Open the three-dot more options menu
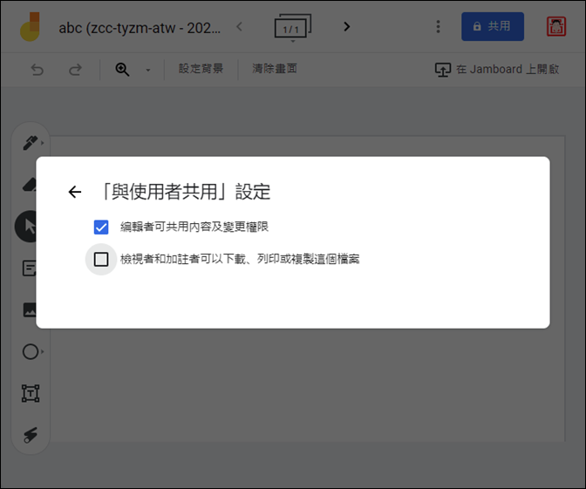586x489 pixels. [x=438, y=26]
